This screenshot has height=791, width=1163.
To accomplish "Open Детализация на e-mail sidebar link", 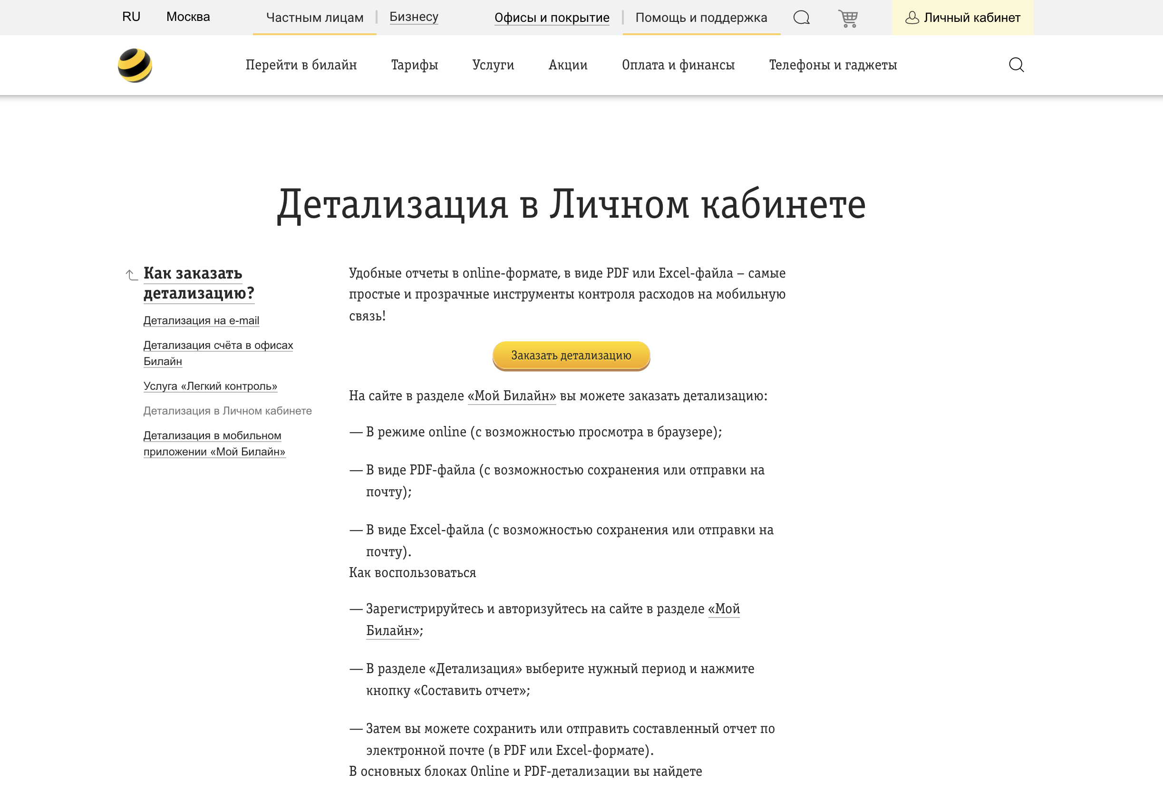I will point(201,320).
